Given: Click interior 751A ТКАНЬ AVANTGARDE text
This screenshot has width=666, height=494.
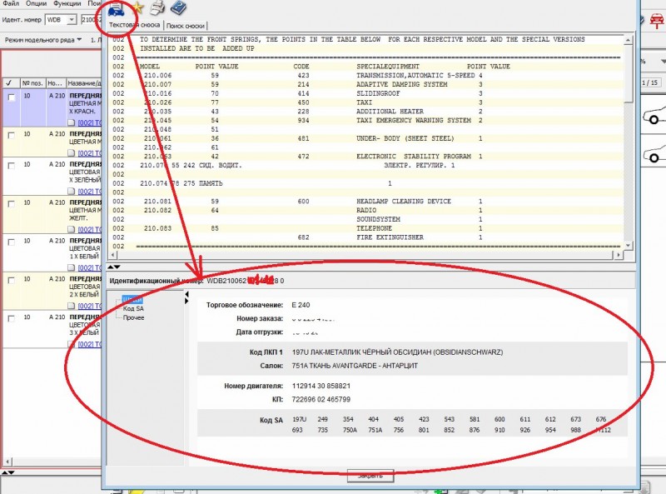Looking at the screenshot, I should pyautogui.click(x=355, y=366).
